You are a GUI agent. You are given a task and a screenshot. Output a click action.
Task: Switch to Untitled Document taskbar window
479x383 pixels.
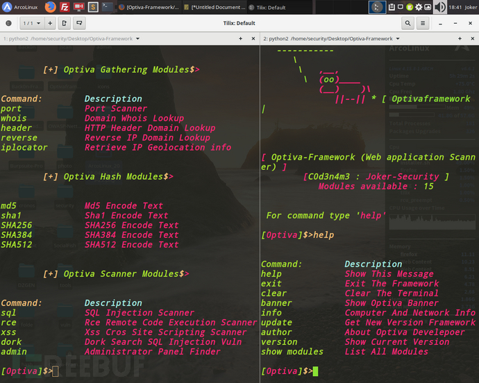(x=215, y=7)
